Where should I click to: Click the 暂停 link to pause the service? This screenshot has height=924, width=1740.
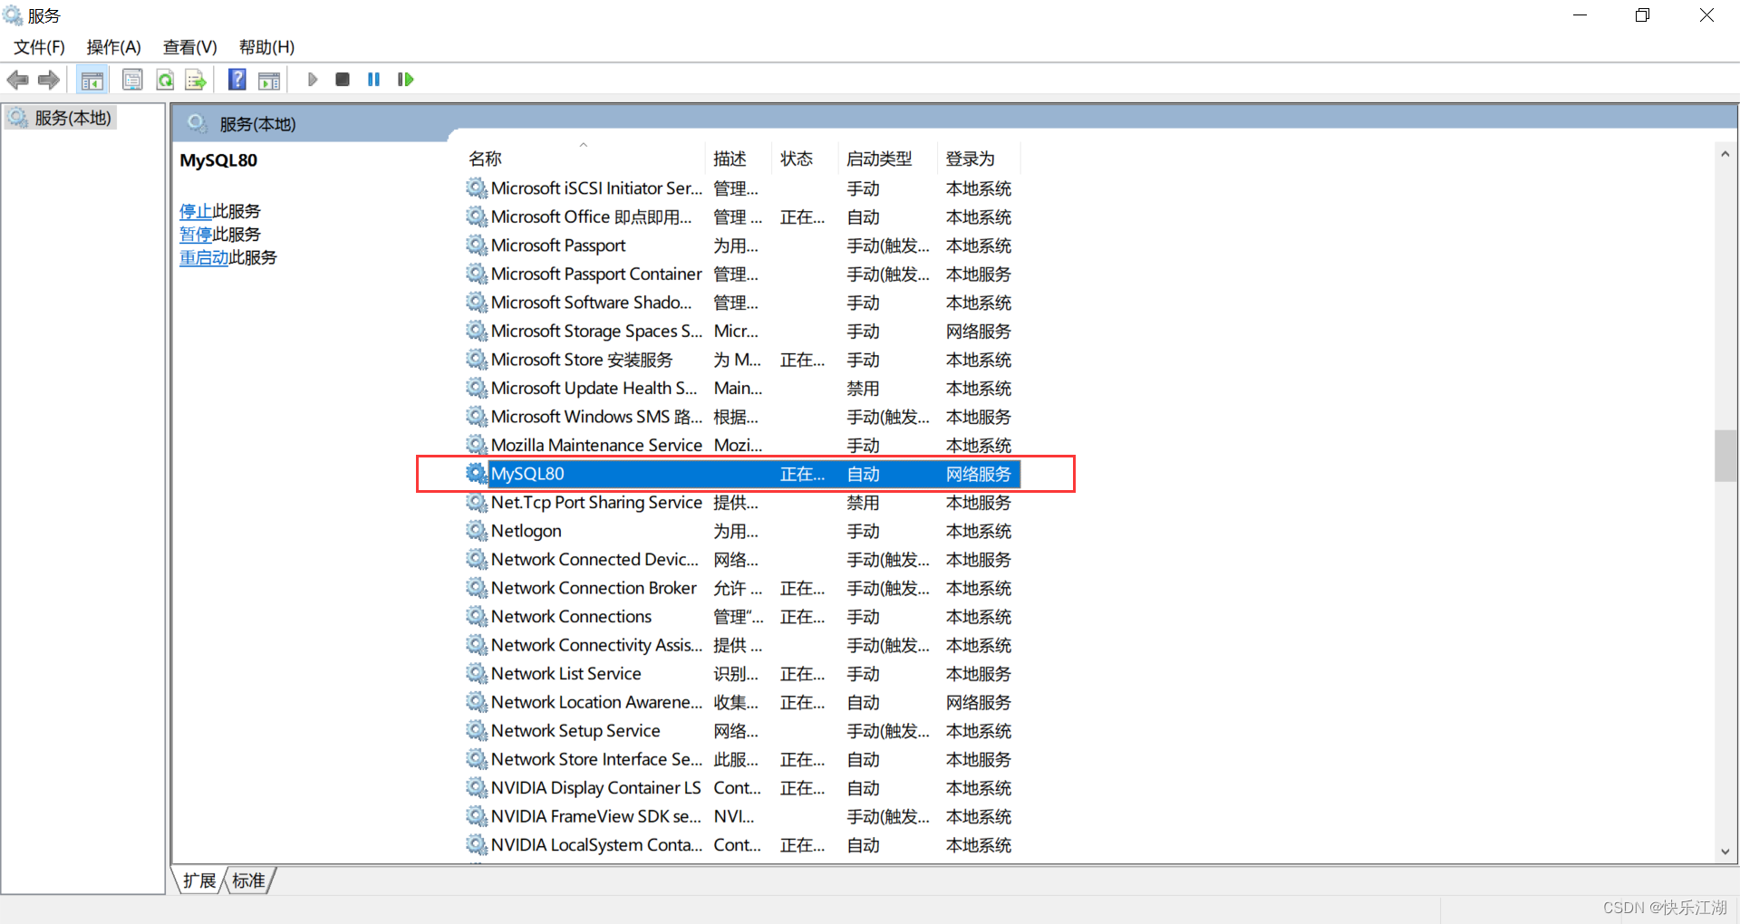[196, 235]
